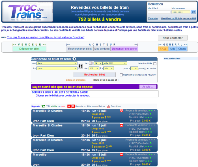Click red phone icon on 45.00 € ticket
The height and width of the screenshot is (167, 198).
click(121, 125)
